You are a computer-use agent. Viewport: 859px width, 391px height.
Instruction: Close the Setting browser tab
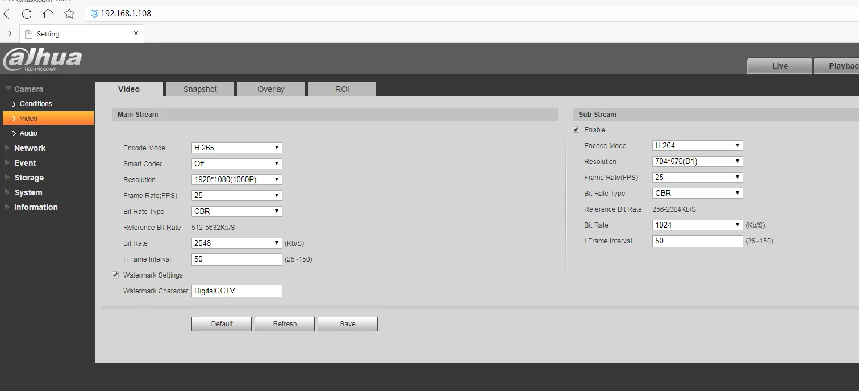[x=136, y=33]
